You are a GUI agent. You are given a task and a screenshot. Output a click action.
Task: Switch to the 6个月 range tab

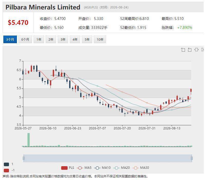tap(25, 39)
